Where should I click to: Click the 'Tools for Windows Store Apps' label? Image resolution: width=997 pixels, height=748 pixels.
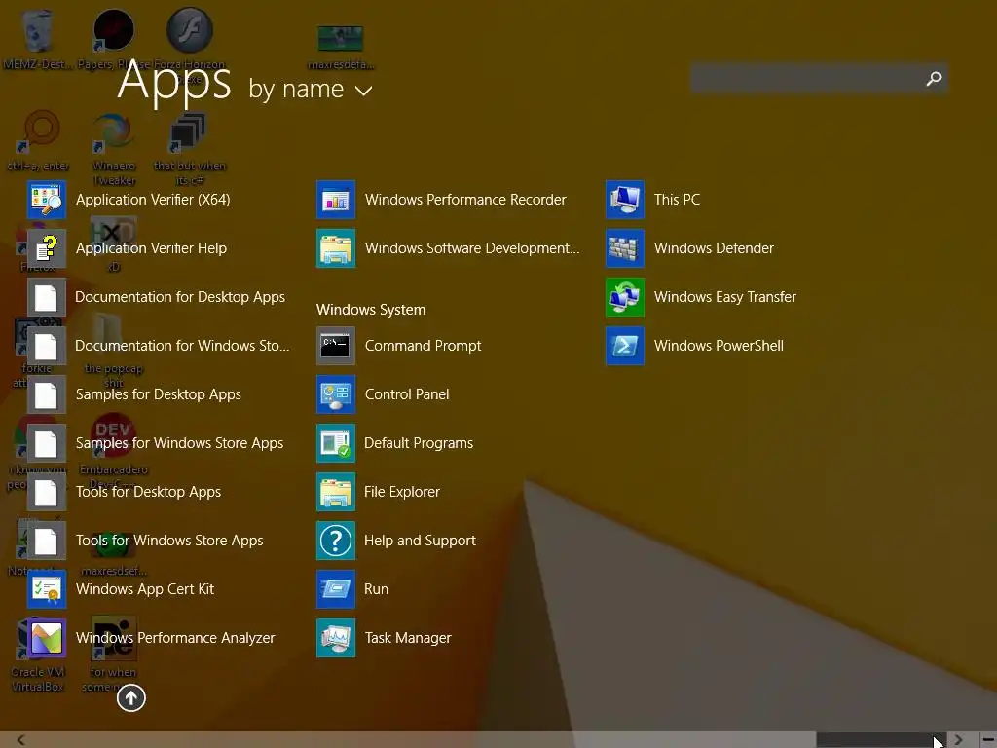[x=169, y=541]
